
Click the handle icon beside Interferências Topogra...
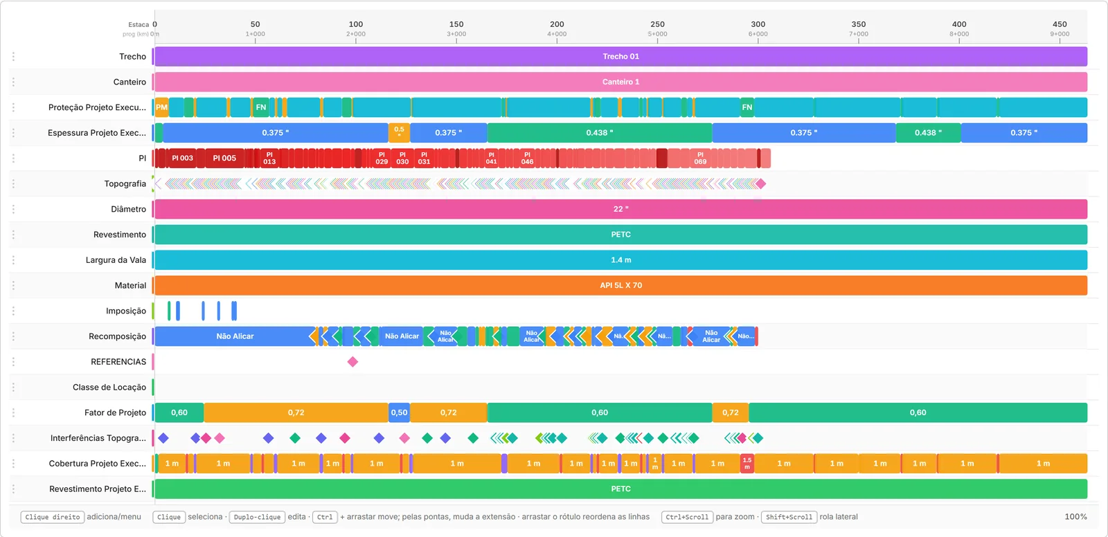point(13,438)
